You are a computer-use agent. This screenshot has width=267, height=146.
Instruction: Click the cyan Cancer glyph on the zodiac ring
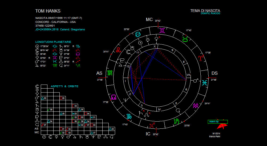[x=138, y=34]
